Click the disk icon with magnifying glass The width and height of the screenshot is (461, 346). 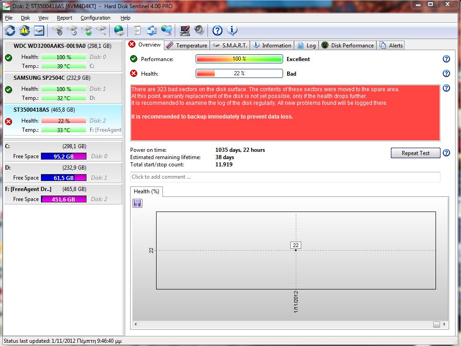tap(101, 31)
